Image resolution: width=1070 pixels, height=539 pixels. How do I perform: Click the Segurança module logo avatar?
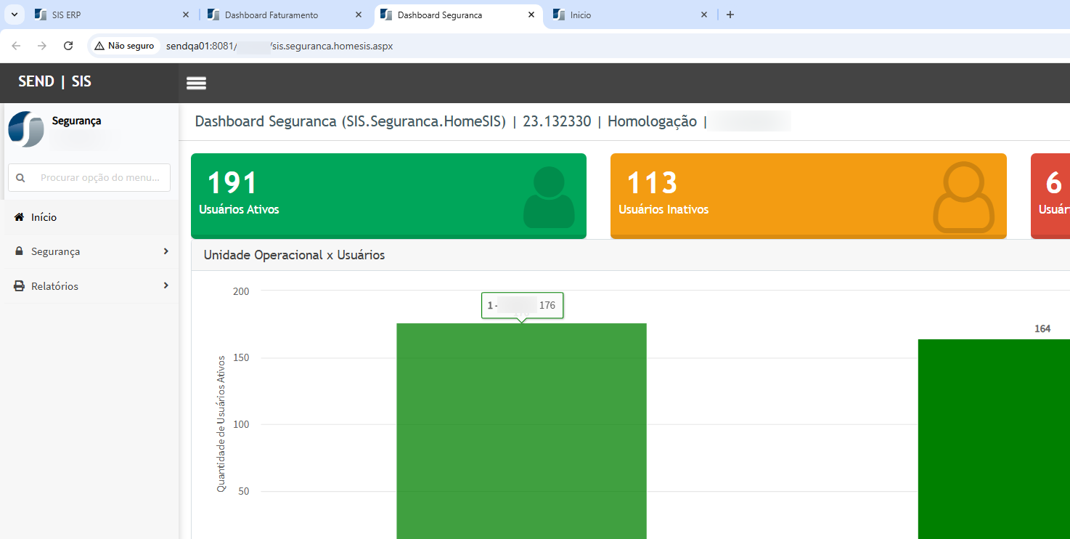click(x=26, y=129)
